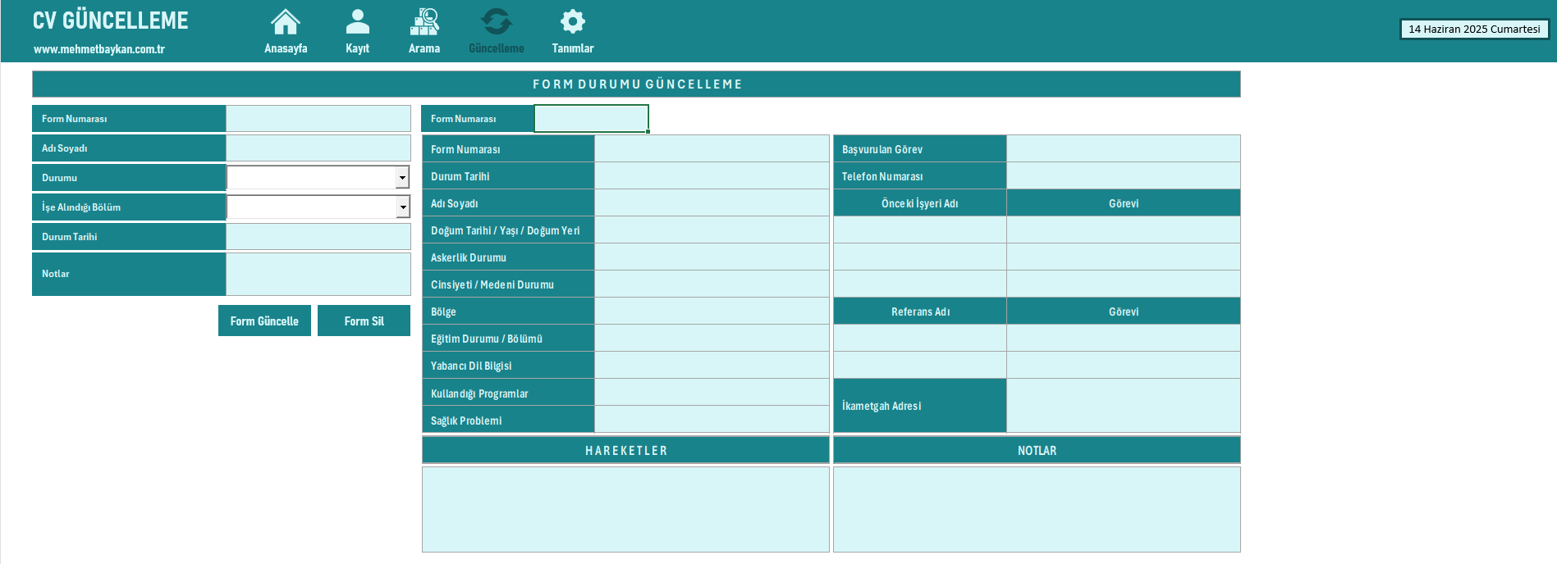1557x564 pixels.
Task: Click the Kayıt person icon
Action: click(358, 22)
